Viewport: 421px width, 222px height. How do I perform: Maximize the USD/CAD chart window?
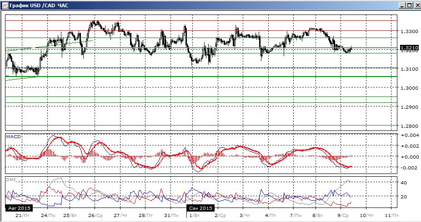409,5
